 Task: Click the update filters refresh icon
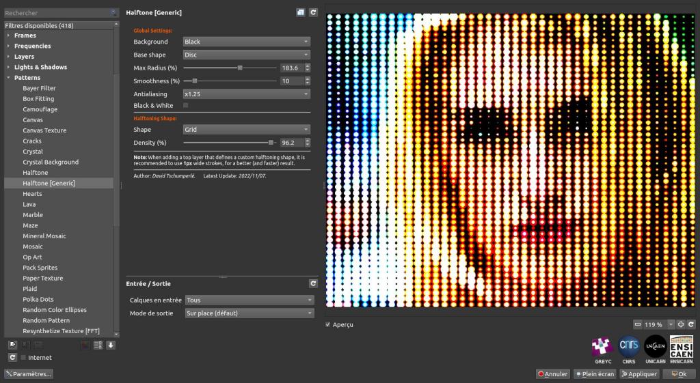point(12,358)
